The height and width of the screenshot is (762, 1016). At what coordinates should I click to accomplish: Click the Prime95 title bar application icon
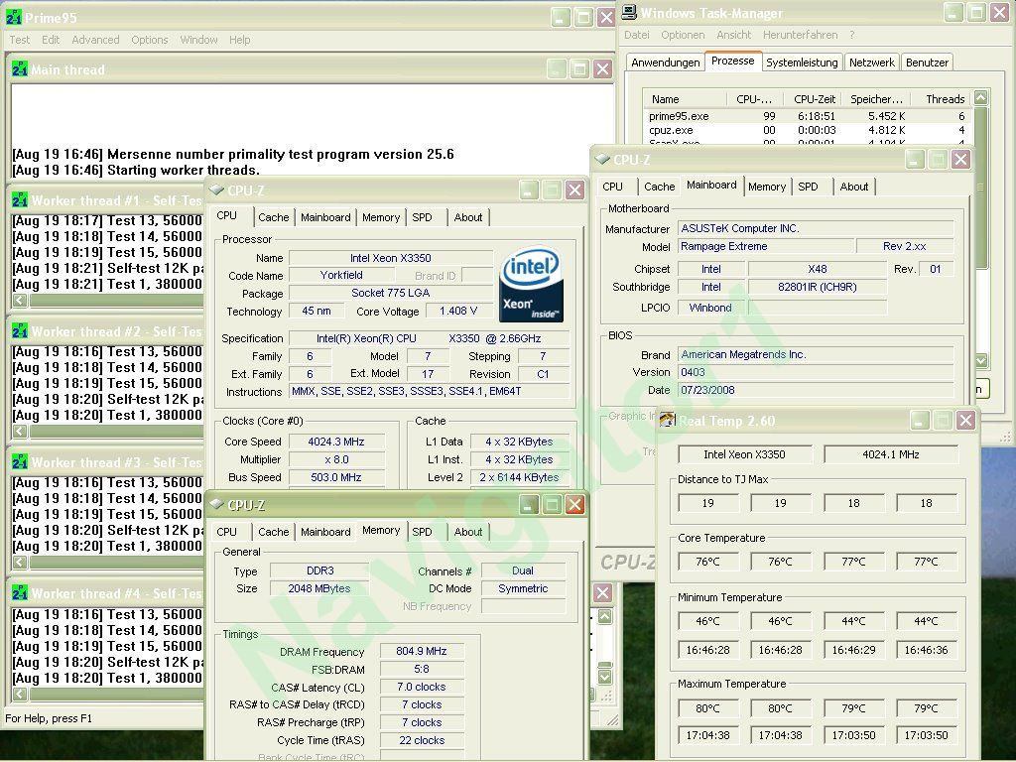point(13,17)
